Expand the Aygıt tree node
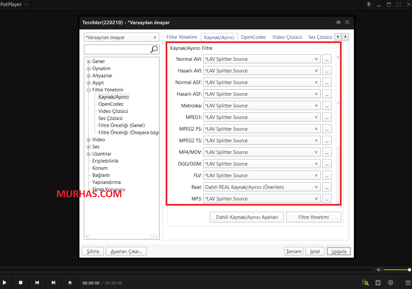Image resolution: width=412 pixels, height=289 pixels. pyautogui.click(x=88, y=83)
